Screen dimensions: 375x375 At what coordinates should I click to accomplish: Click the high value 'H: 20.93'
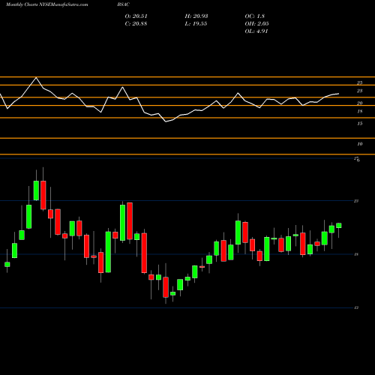coord(196,16)
